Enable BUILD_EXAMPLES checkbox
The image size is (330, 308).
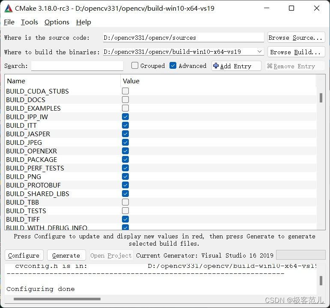[125, 108]
